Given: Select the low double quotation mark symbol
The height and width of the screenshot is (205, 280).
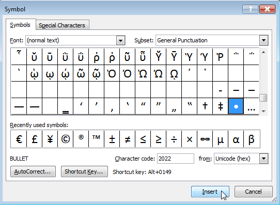Looking at the screenshot, I should pyautogui.click(x=174, y=106).
